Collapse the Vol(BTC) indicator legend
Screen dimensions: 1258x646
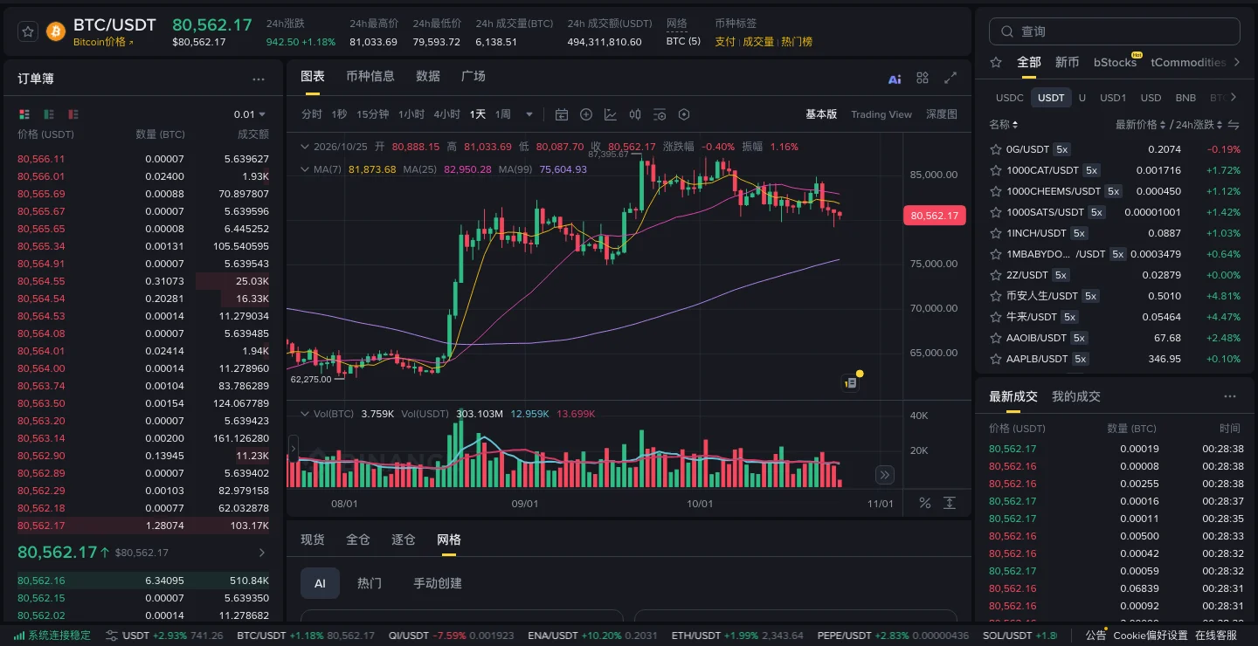305,414
